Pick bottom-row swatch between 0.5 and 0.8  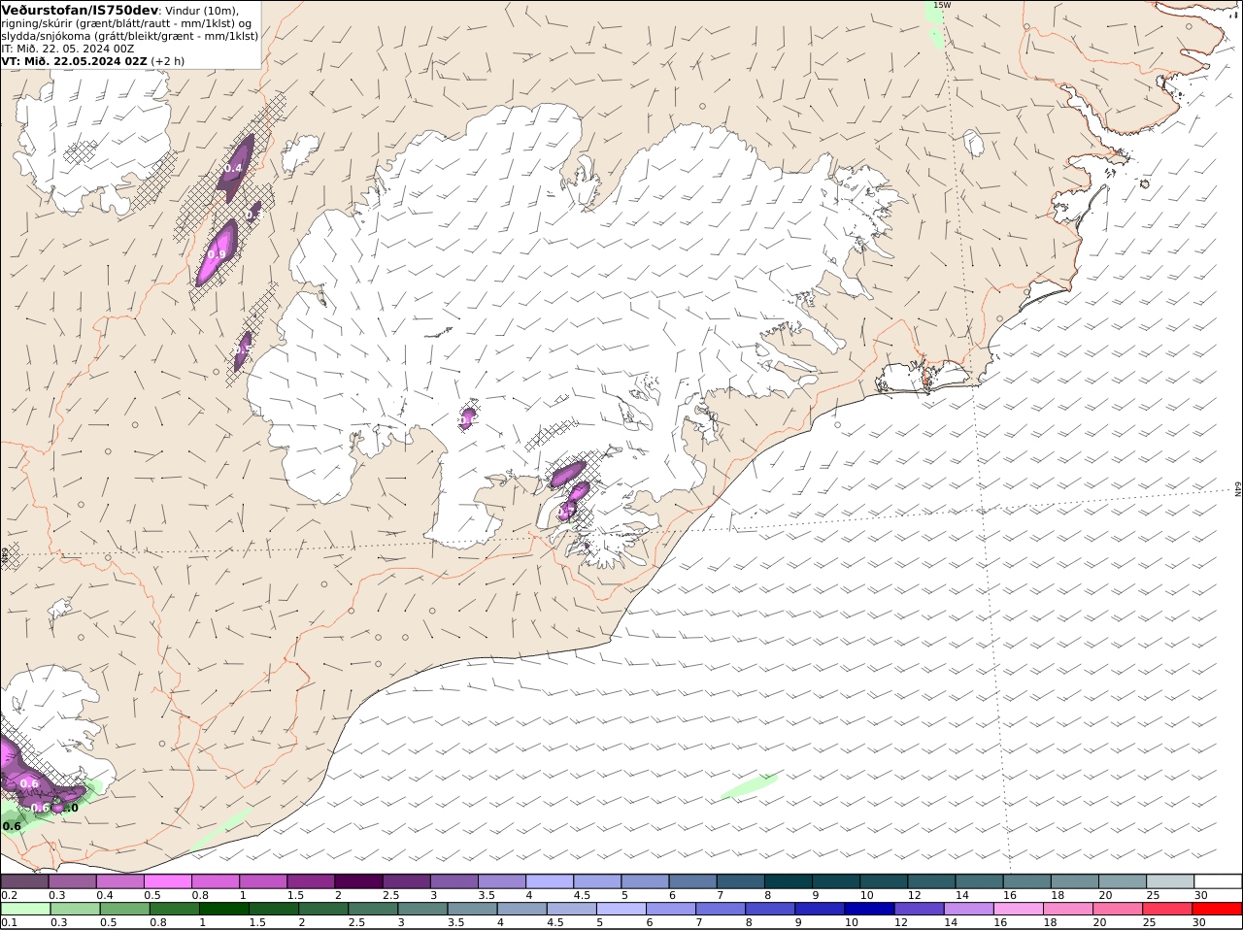124,910
